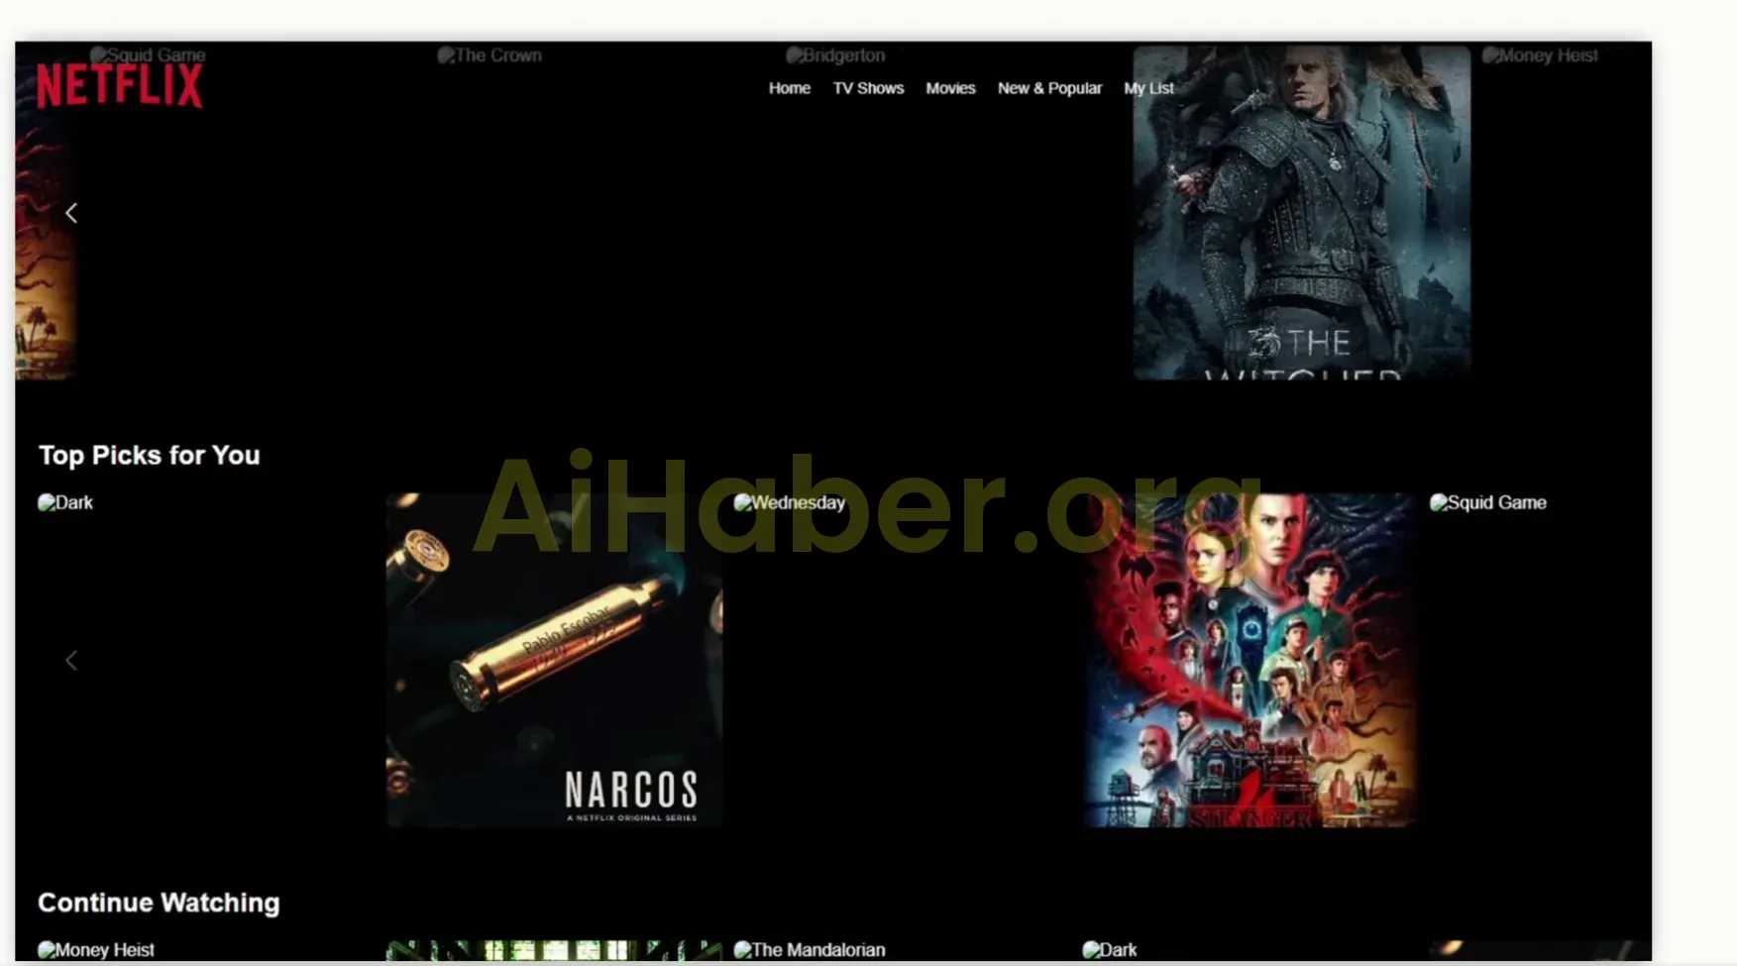This screenshot has width=1737, height=966.
Task: Open the Movies section
Action: pyautogui.click(x=950, y=88)
